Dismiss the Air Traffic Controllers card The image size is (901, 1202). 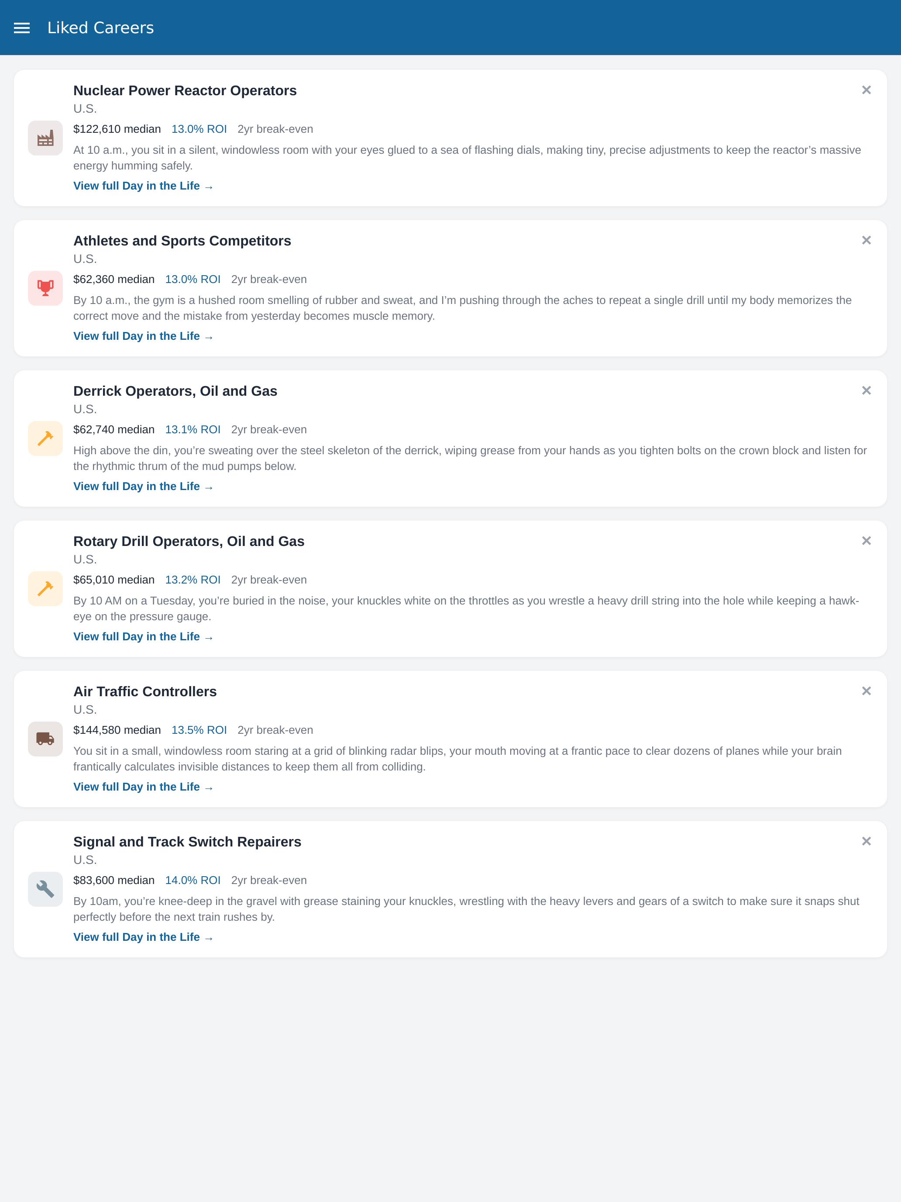click(x=866, y=691)
